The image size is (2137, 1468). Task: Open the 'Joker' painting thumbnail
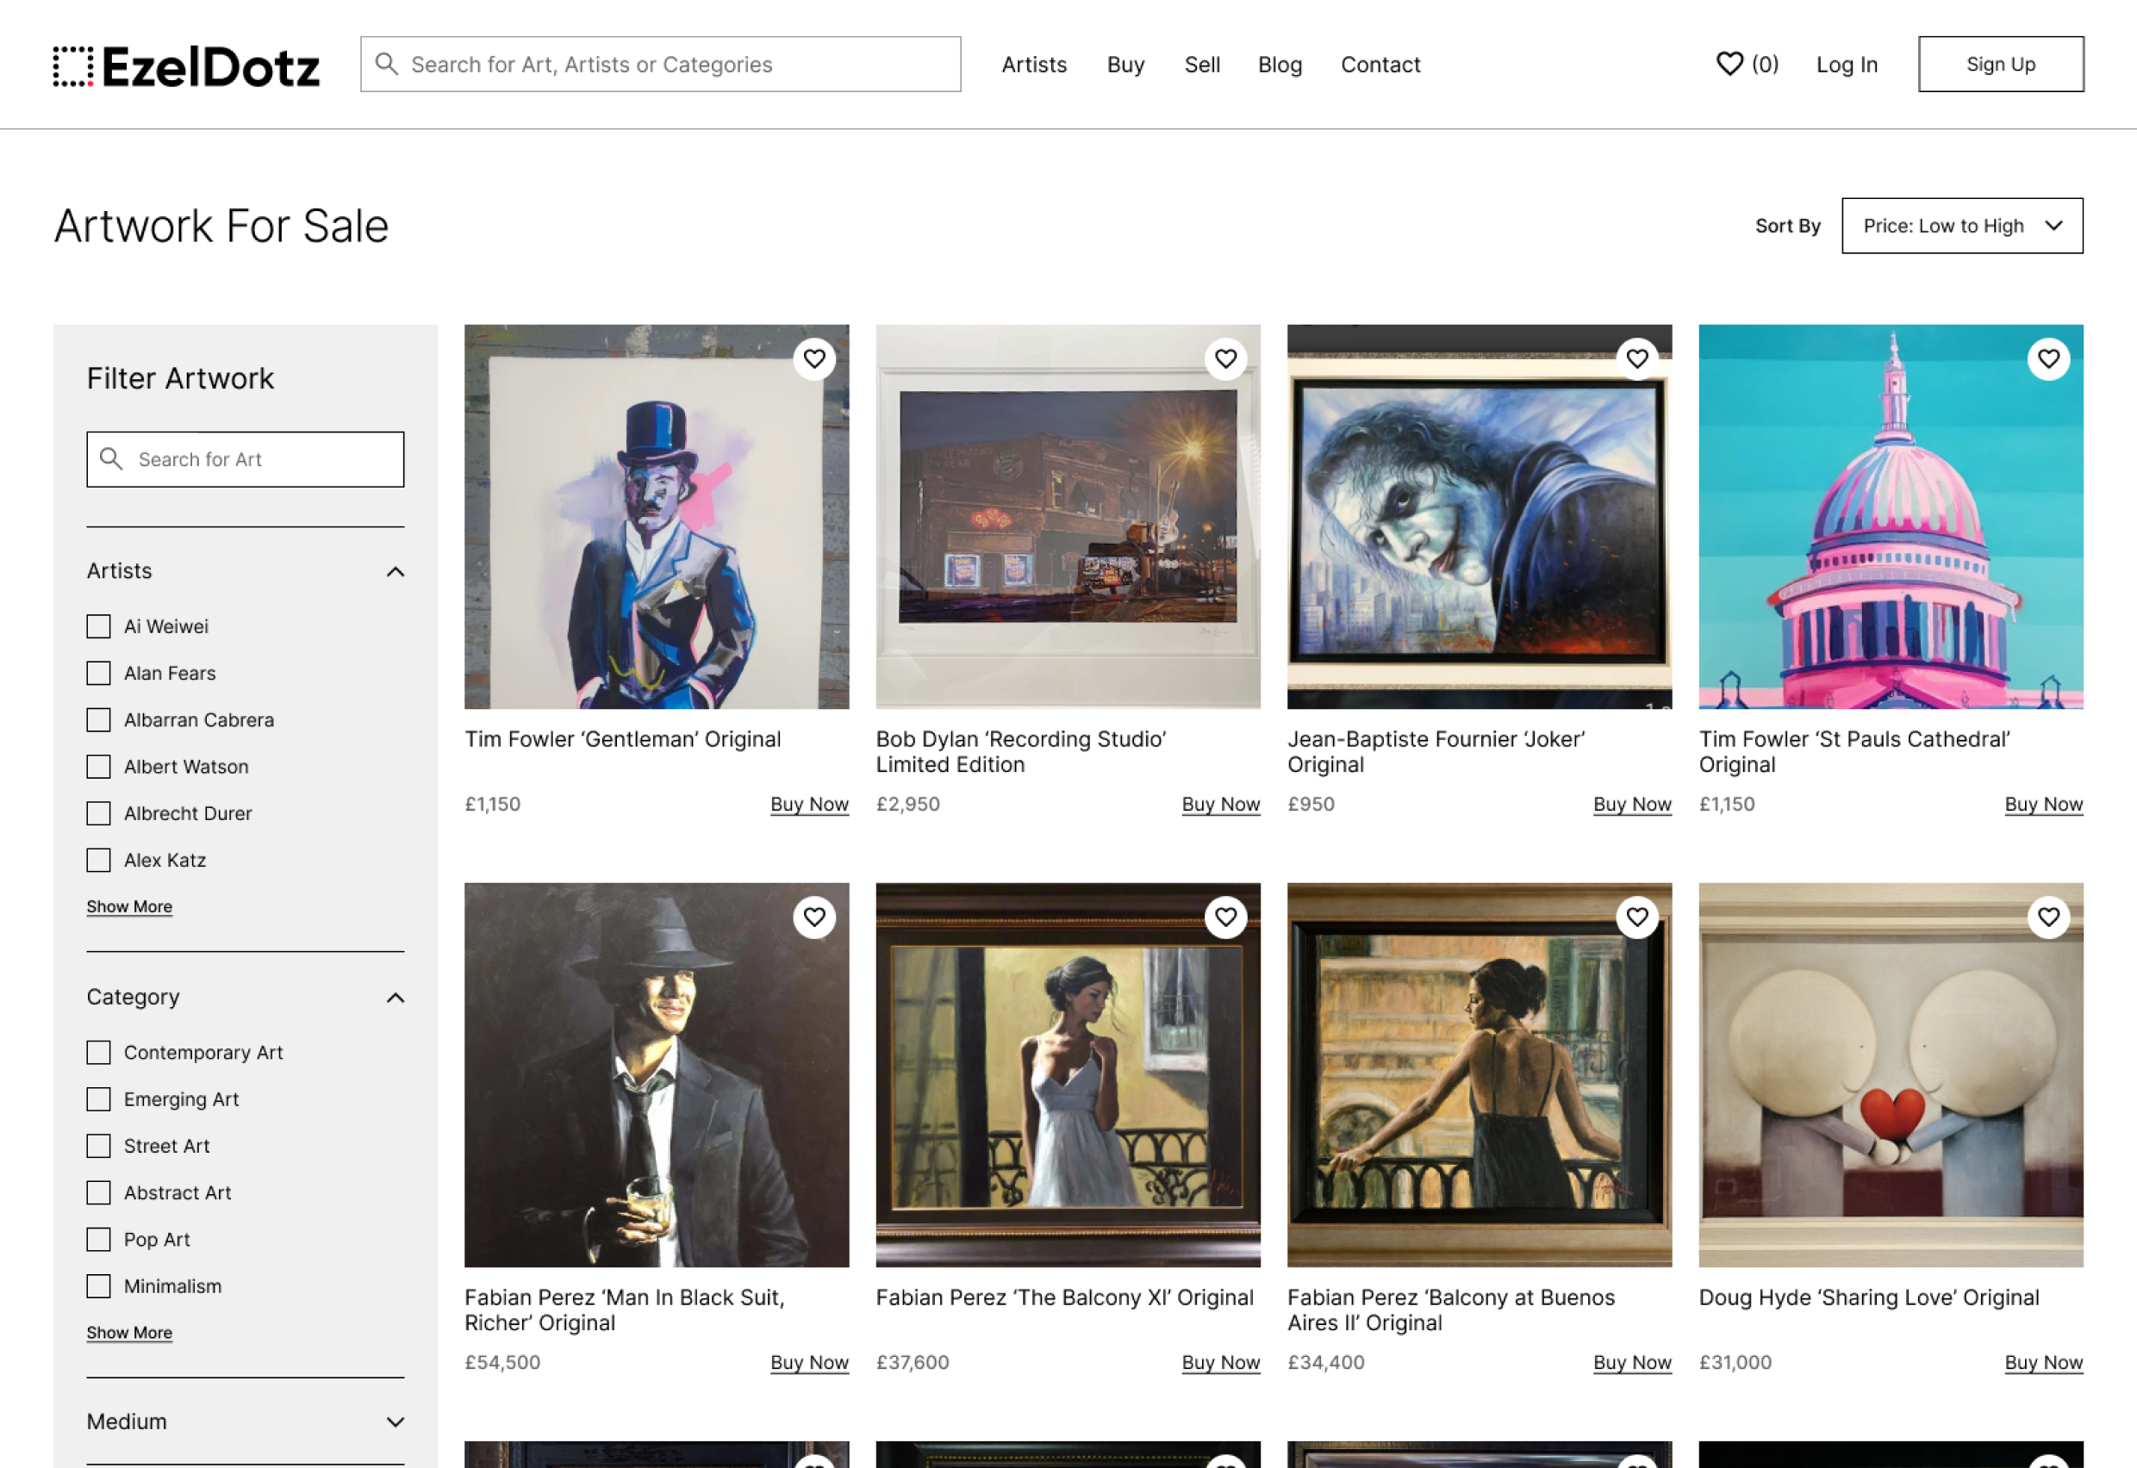coord(1480,517)
